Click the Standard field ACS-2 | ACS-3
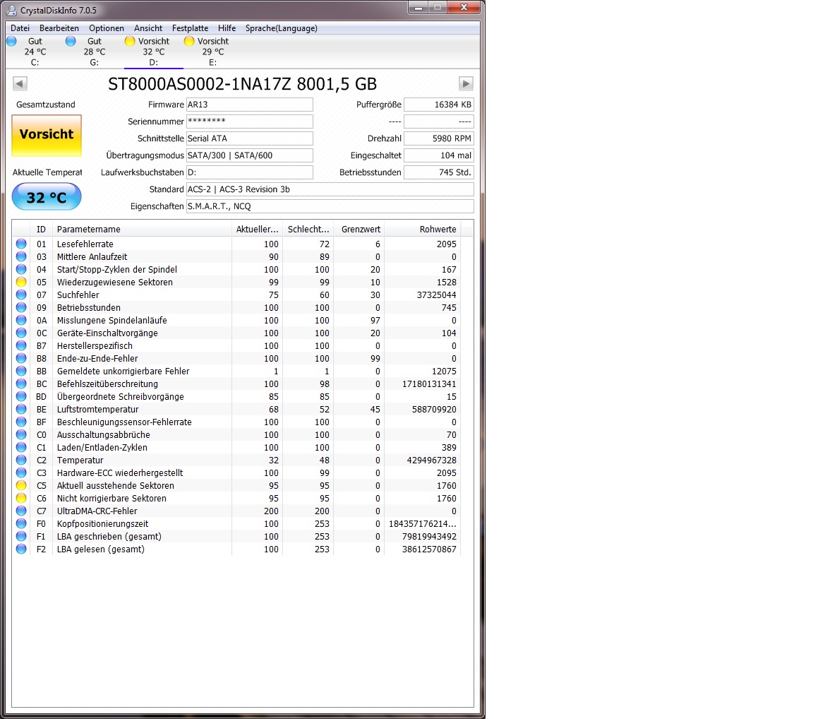 pos(330,189)
